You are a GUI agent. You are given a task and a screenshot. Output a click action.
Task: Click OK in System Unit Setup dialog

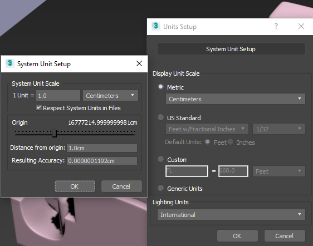(75, 186)
